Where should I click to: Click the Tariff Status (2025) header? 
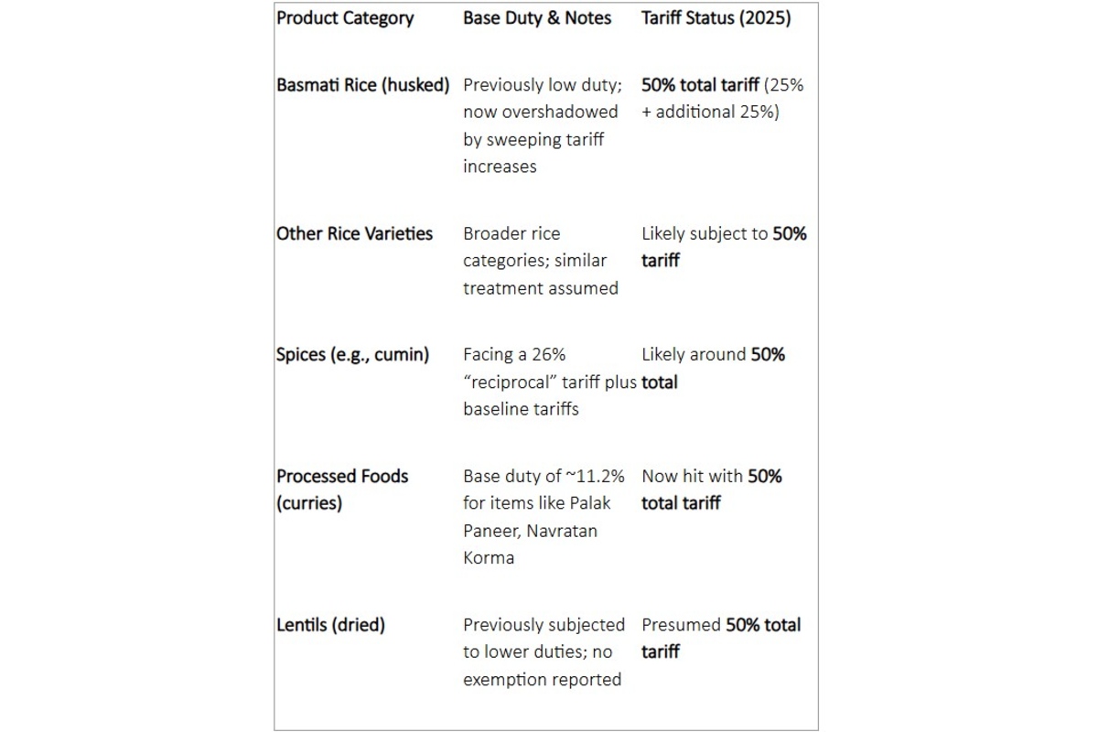pos(716,18)
